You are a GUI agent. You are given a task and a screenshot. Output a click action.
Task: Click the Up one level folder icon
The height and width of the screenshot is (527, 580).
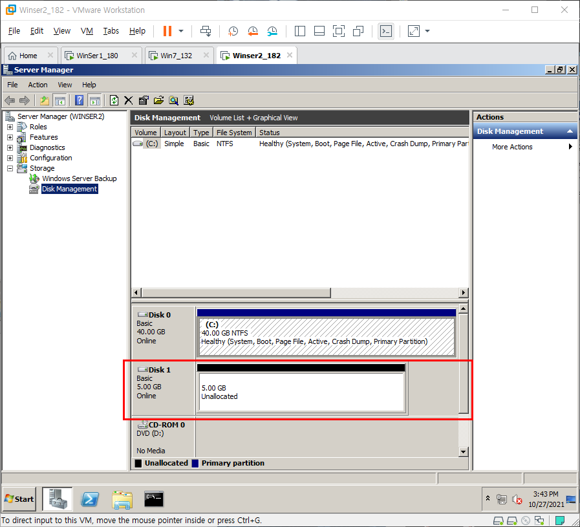(45, 100)
